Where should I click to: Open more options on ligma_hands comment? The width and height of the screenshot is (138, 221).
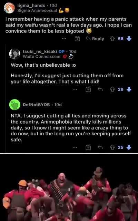64,39
